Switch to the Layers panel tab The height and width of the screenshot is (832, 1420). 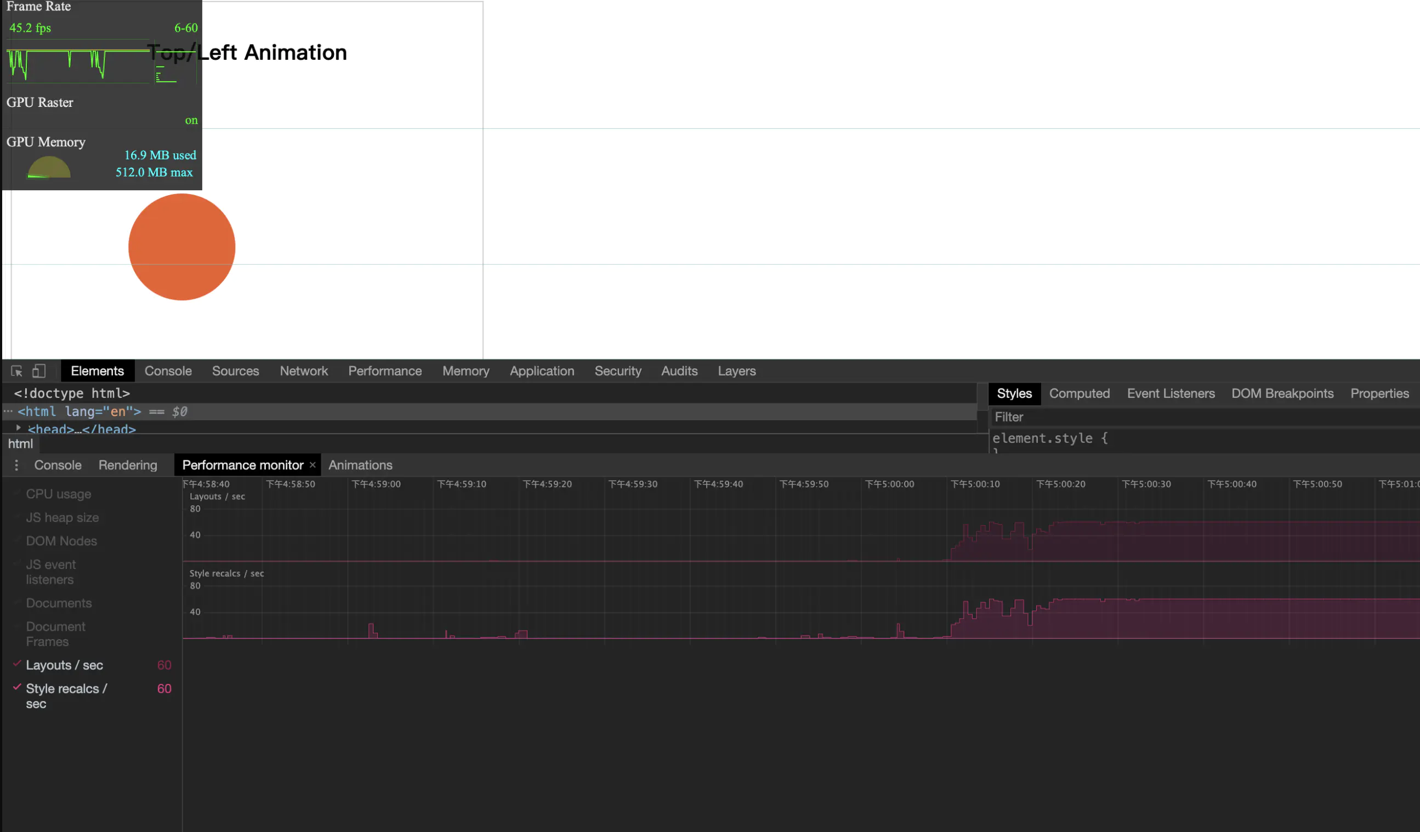736,371
